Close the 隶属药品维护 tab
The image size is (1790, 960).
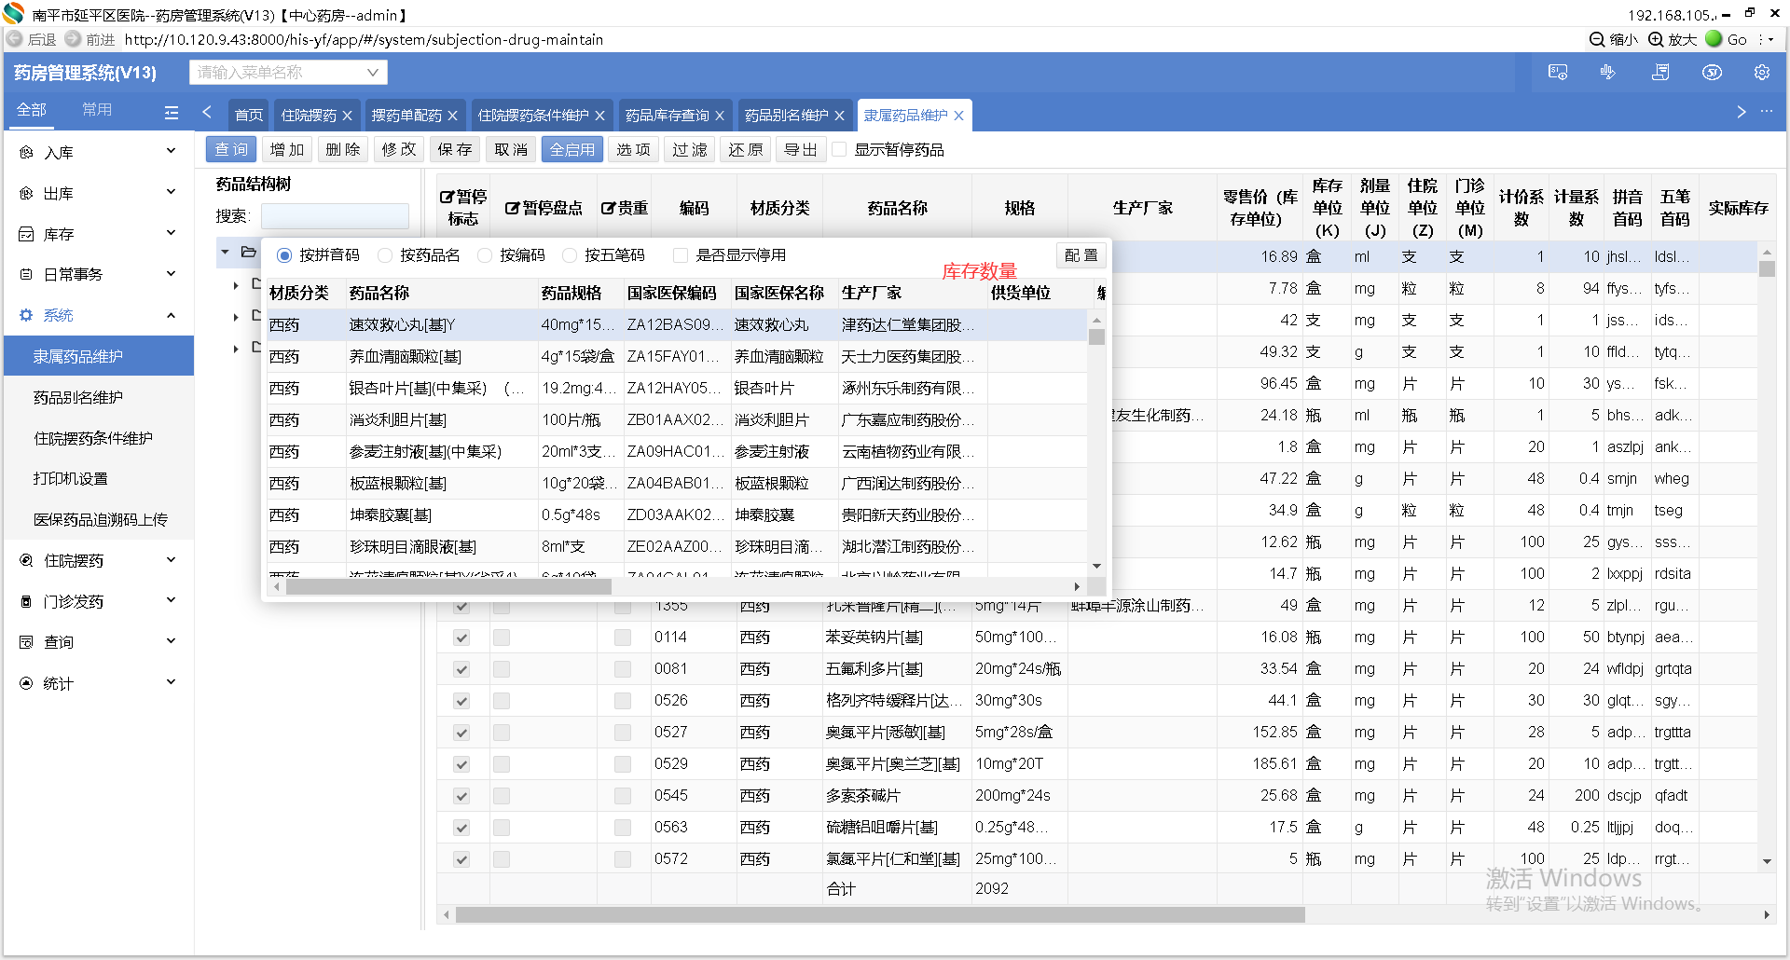coord(958,116)
